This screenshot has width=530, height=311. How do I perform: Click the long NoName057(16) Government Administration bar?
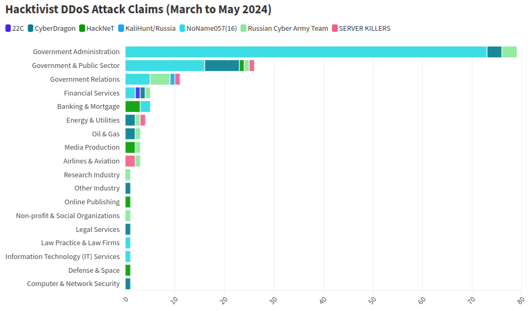click(306, 52)
